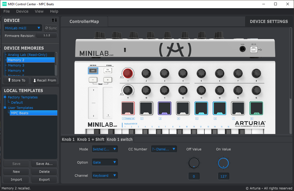The width and height of the screenshot is (294, 191).
Task: Open the Device menu
Action: pos(22,11)
